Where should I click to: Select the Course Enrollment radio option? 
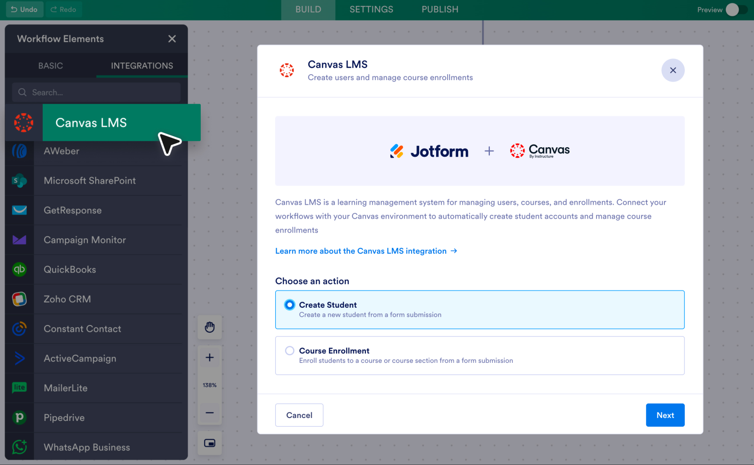[290, 351]
